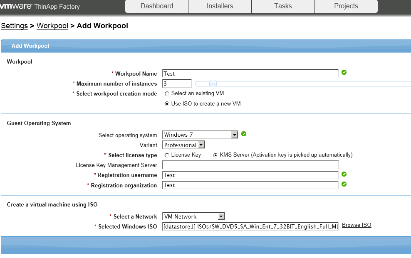
Task: Click the License Key Management Server field
Action: (x=250, y=165)
